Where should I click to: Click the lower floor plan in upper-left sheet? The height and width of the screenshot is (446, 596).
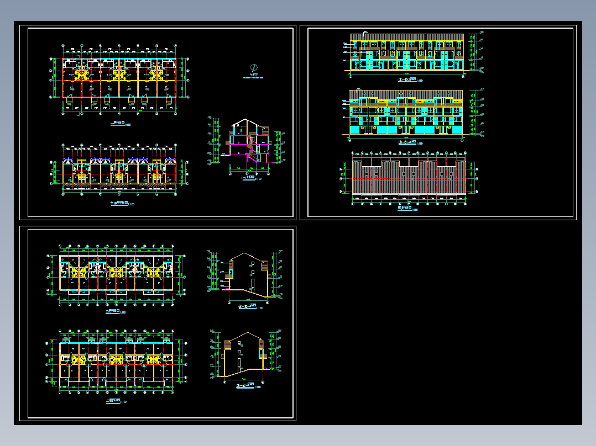(x=119, y=169)
